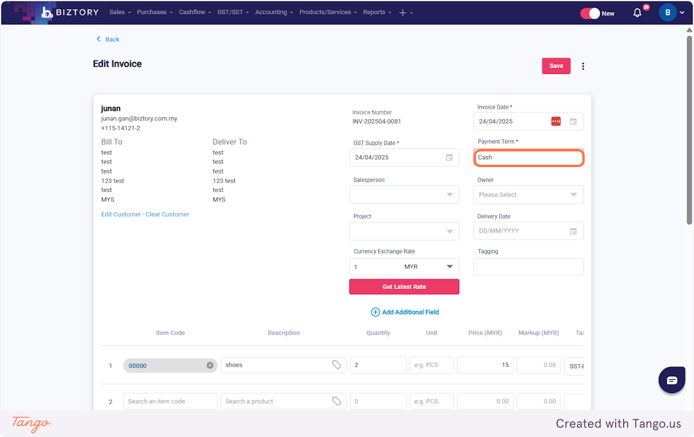Open the Cashflow menu
694x437 pixels.
[195, 12]
